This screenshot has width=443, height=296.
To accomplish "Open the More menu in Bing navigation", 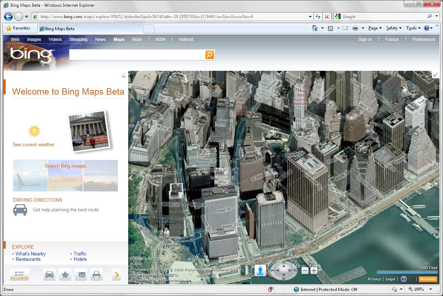I will [x=137, y=39].
